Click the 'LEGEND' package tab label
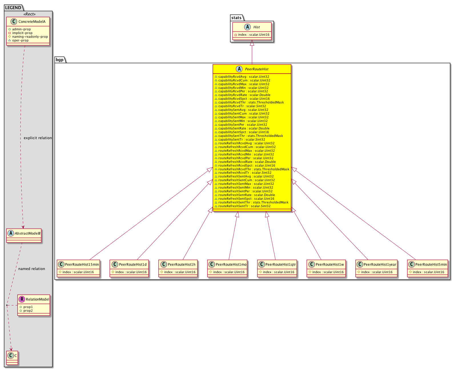 [13, 8]
